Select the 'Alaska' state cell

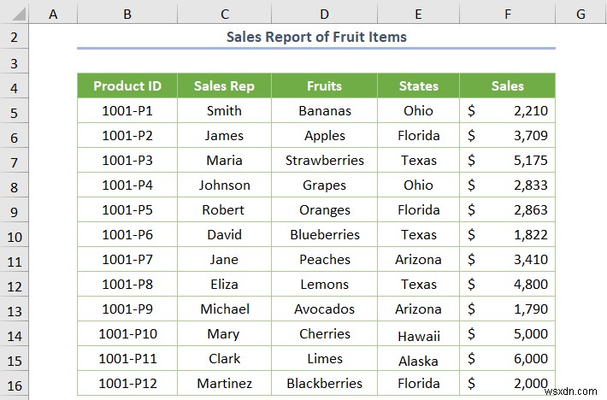tap(419, 359)
